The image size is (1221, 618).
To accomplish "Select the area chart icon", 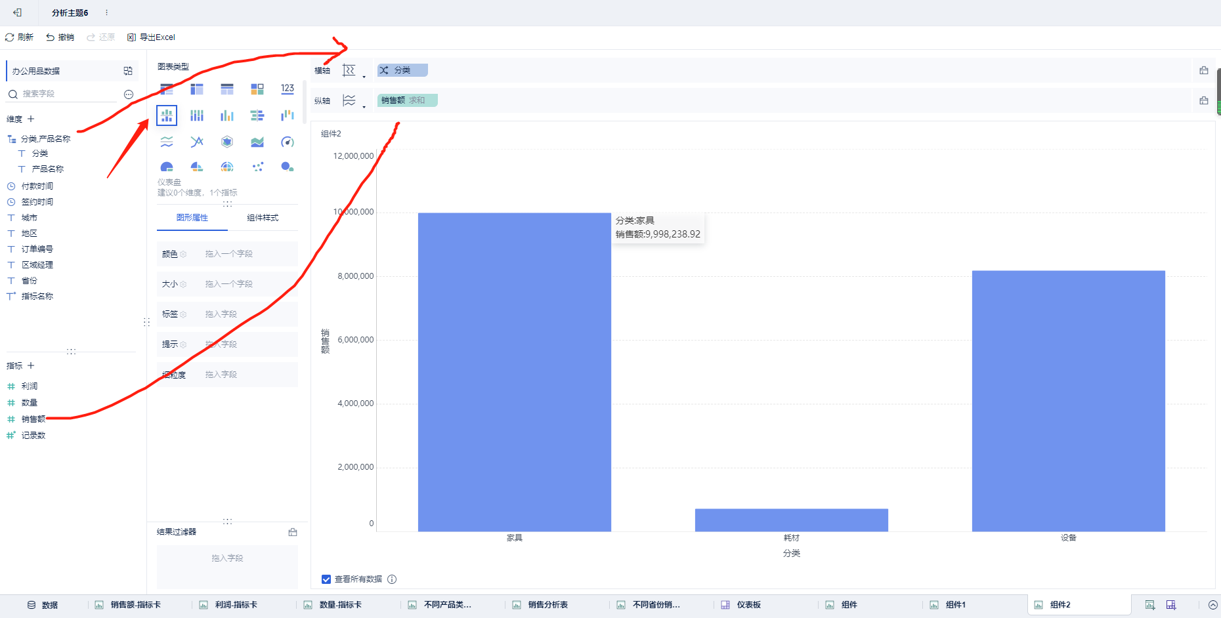I will tap(257, 142).
